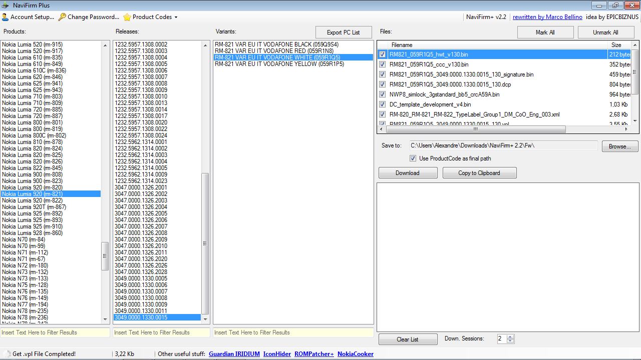
Task: Select Nokia Lumia 1020-like 928 (rm-860) product
Action: pos(51,233)
